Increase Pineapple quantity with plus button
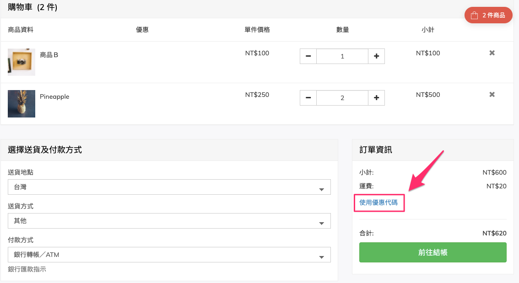The width and height of the screenshot is (519, 283). click(x=376, y=98)
